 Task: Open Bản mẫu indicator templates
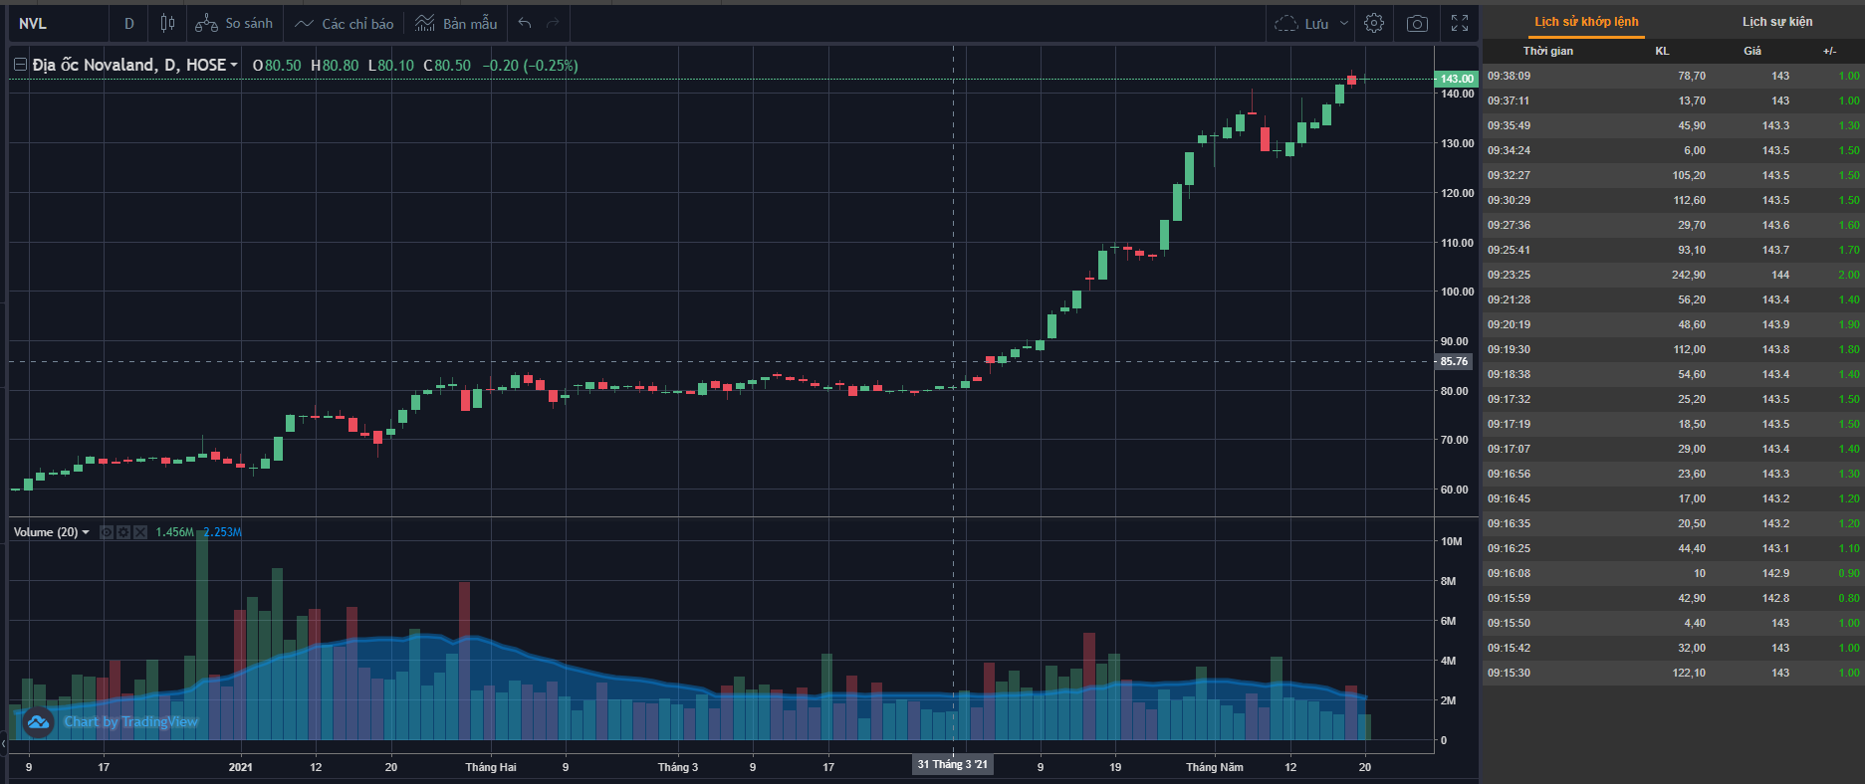pyautogui.click(x=456, y=23)
